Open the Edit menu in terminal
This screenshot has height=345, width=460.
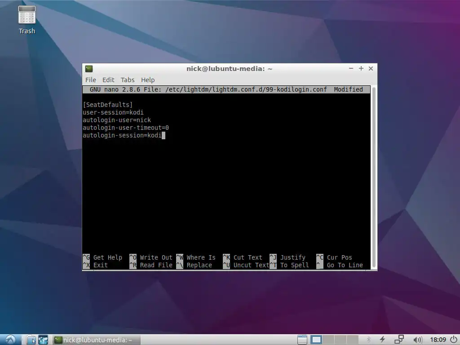pos(108,80)
